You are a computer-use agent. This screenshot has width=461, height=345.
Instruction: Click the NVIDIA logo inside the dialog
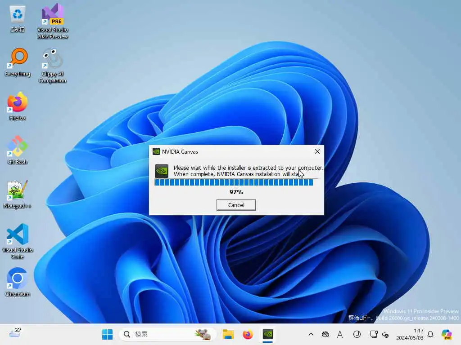162,171
